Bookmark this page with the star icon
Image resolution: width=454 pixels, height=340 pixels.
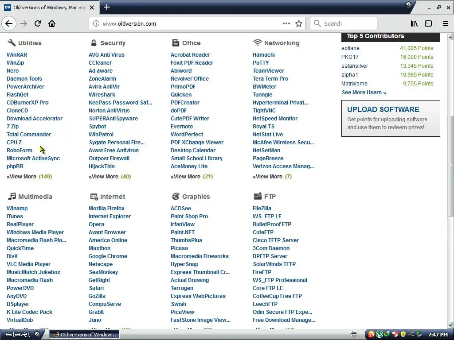(299, 23)
